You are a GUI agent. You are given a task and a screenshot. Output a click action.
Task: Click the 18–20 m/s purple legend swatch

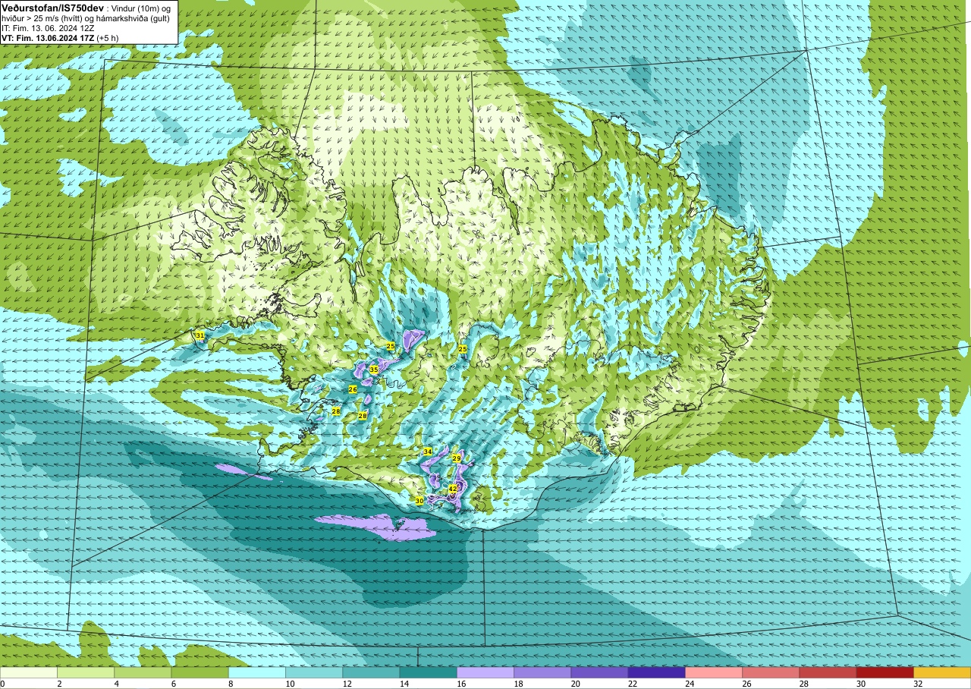pyautogui.click(x=542, y=672)
